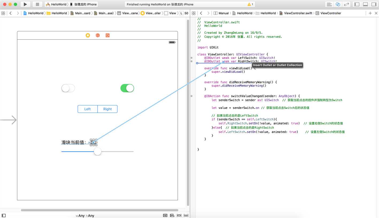Screen dimensions: 379x218
Task: Click on UIViewController in class declaration
Action: click(x=250, y=54)
